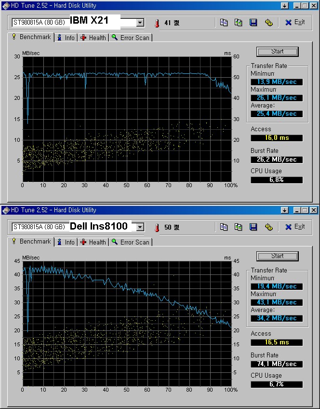Click Exit in the Dell Ins8100 window
This screenshot has height=409, width=320.
point(295,227)
